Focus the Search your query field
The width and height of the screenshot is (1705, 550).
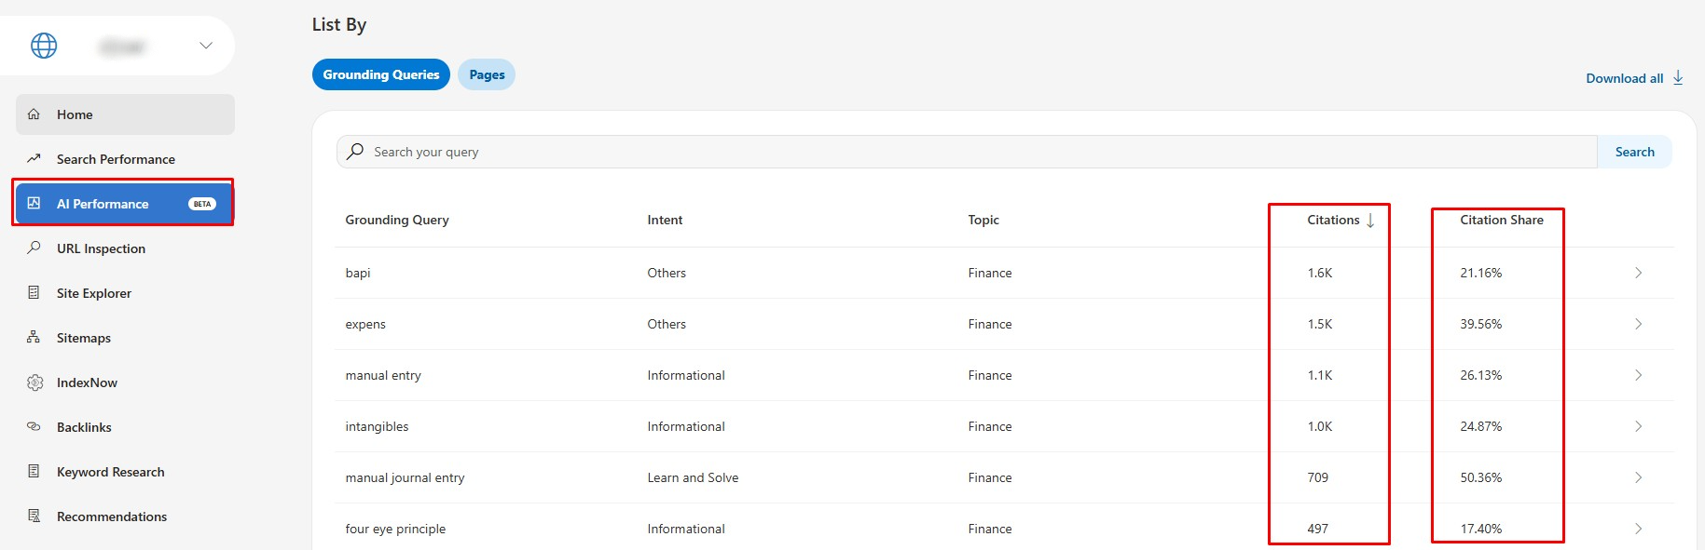967,152
